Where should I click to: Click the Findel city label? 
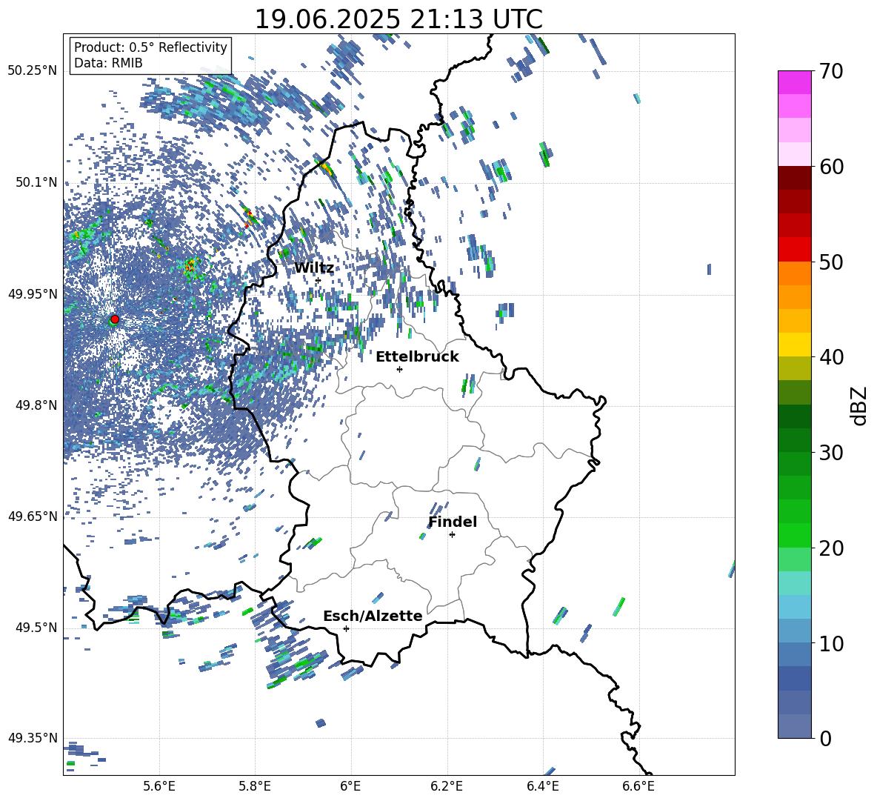click(453, 522)
